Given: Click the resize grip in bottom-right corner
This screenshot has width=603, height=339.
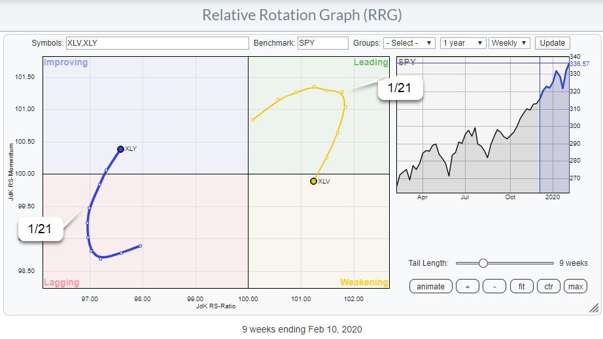Looking at the screenshot, I should pos(593,308).
